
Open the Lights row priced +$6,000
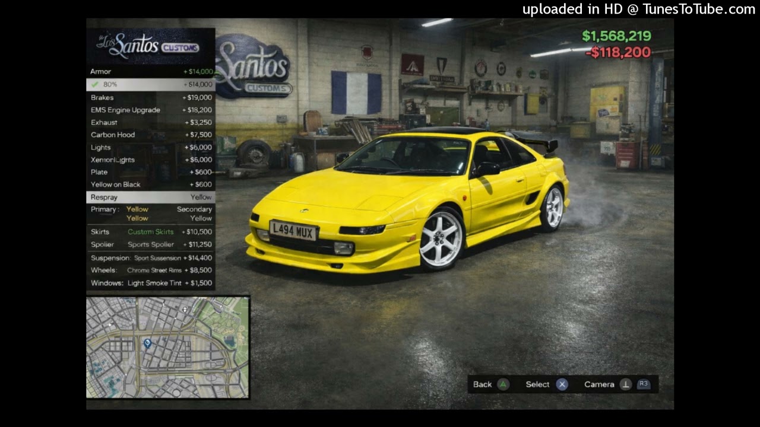(x=151, y=148)
